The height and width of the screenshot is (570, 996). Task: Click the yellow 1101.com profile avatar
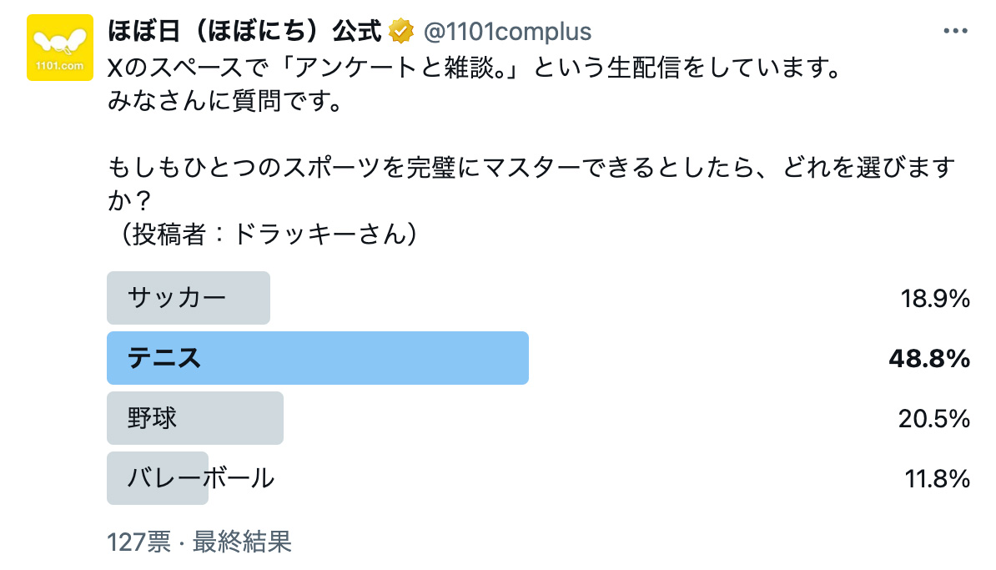(60, 48)
